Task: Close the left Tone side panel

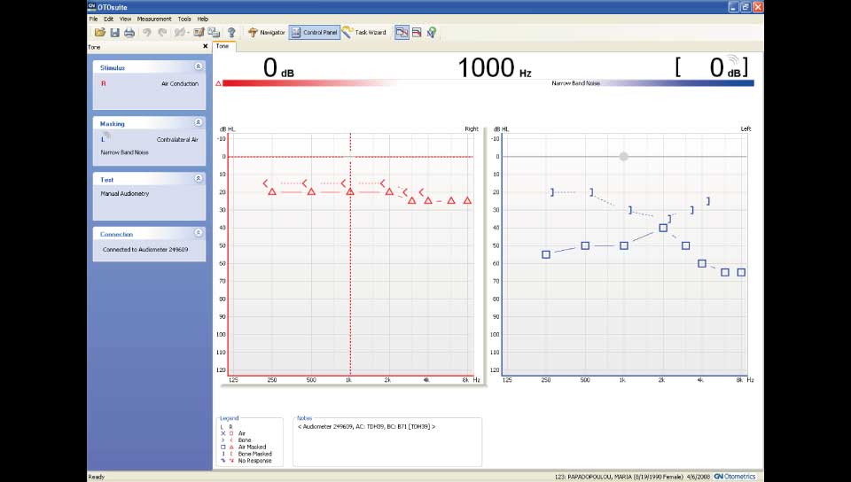Action: (x=205, y=47)
